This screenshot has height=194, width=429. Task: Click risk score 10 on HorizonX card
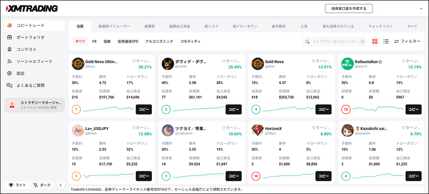[x=256, y=176]
